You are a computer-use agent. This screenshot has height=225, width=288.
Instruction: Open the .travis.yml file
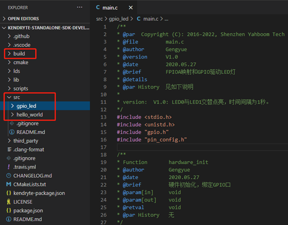pos(24,167)
